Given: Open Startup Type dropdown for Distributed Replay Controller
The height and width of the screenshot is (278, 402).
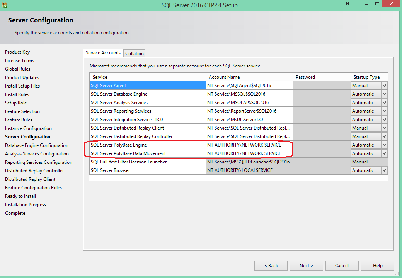Looking at the screenshot, I should tap(384, 136).
